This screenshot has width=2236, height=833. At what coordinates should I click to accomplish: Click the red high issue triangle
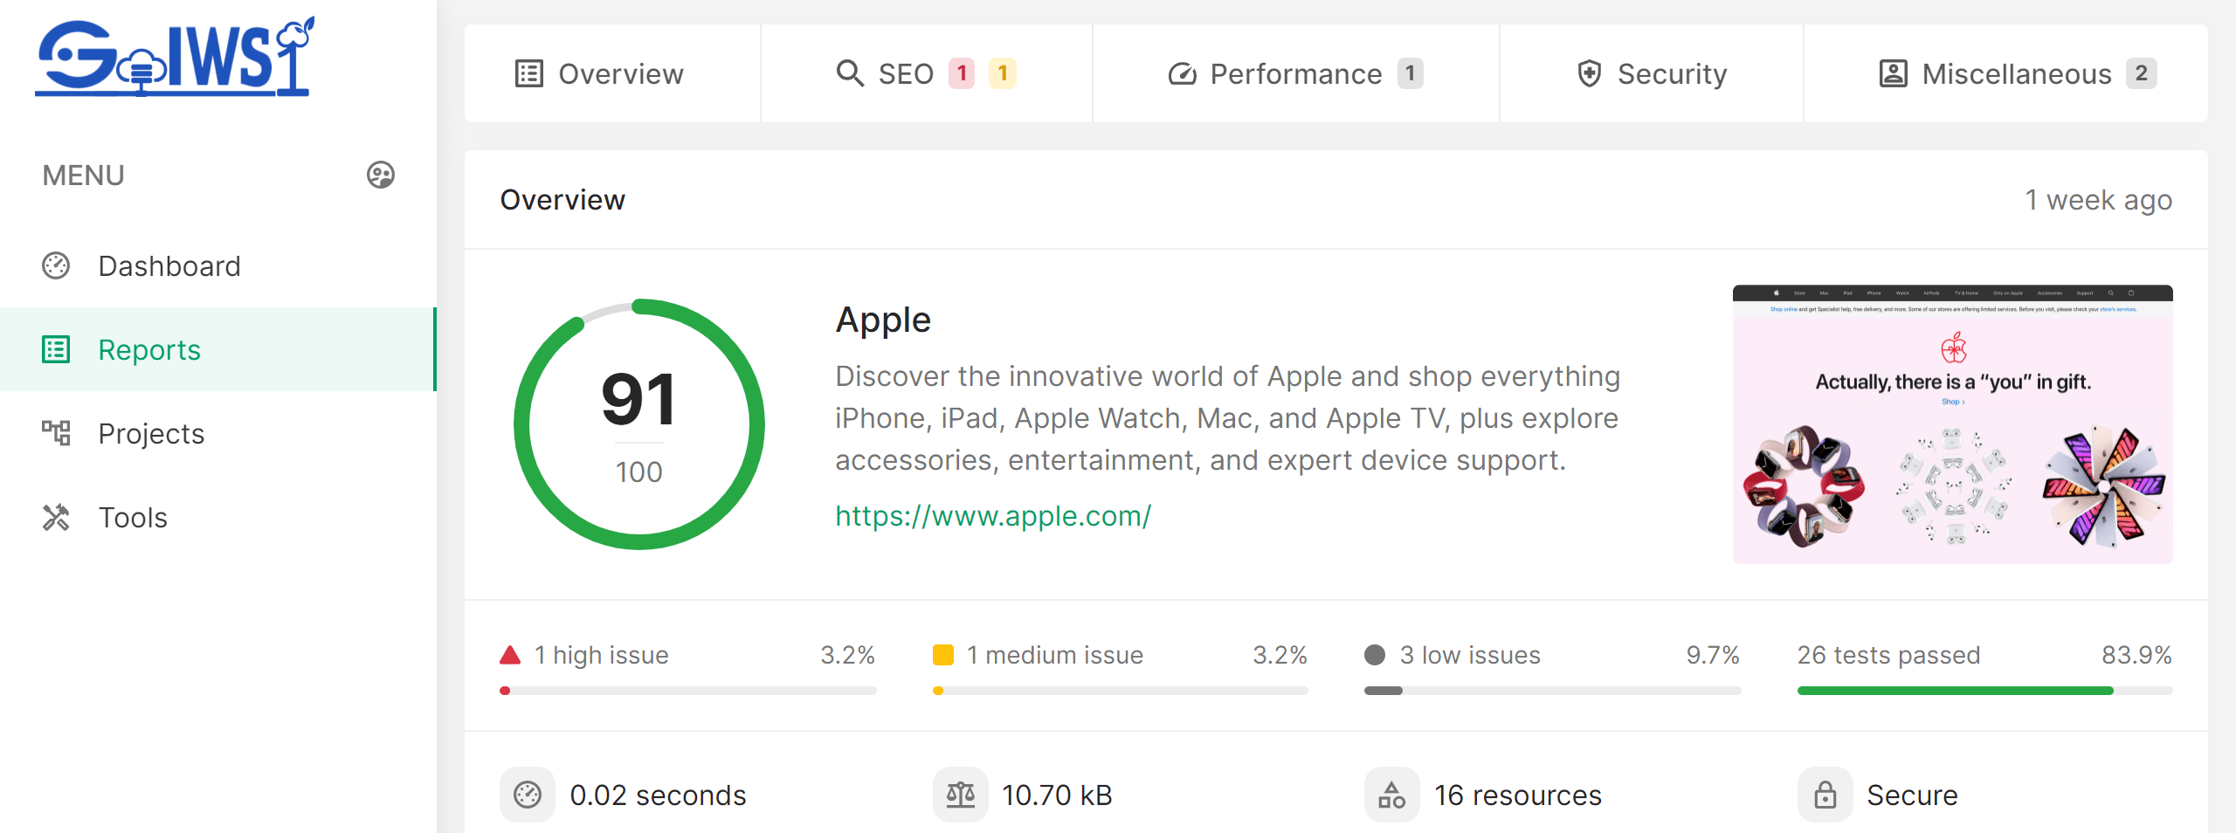point(510,655)
